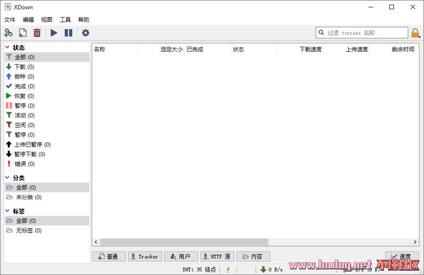The width and height of the screenshot is (424, 275).
Task: Collapse the 分类 section
Action: pos(7,177)
